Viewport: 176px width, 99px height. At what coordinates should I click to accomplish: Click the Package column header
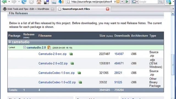pyautogui.click(x=14, y=36)
